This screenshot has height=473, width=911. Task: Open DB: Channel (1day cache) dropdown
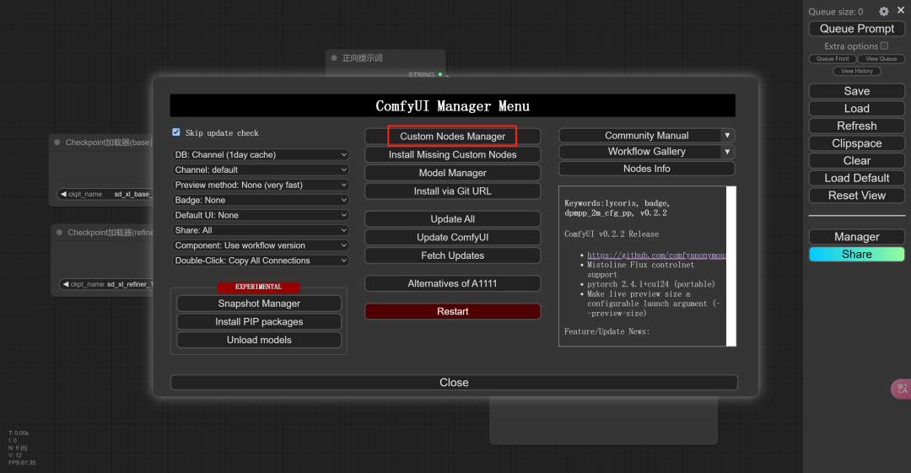click(261, 154)
